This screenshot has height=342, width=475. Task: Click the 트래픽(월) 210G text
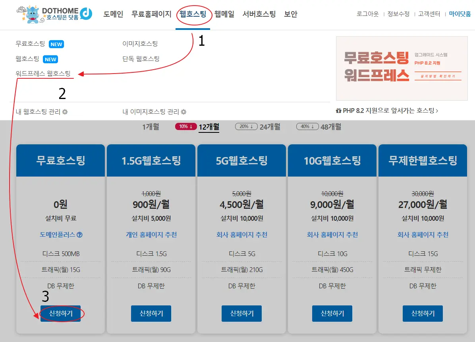242,270
